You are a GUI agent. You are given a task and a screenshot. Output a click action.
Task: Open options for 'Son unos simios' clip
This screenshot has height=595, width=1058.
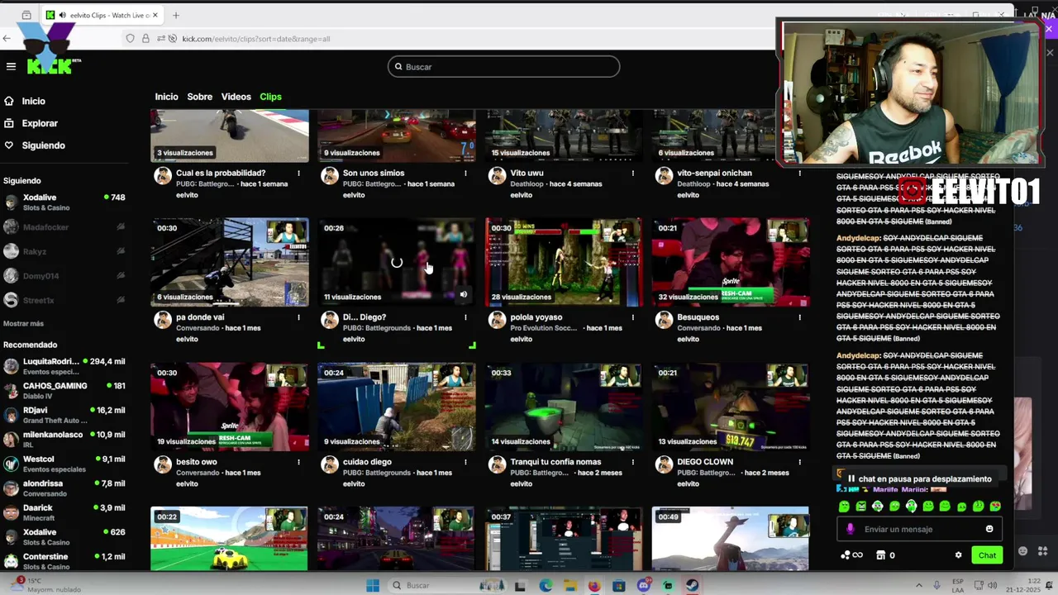click(x=465, y=174)
